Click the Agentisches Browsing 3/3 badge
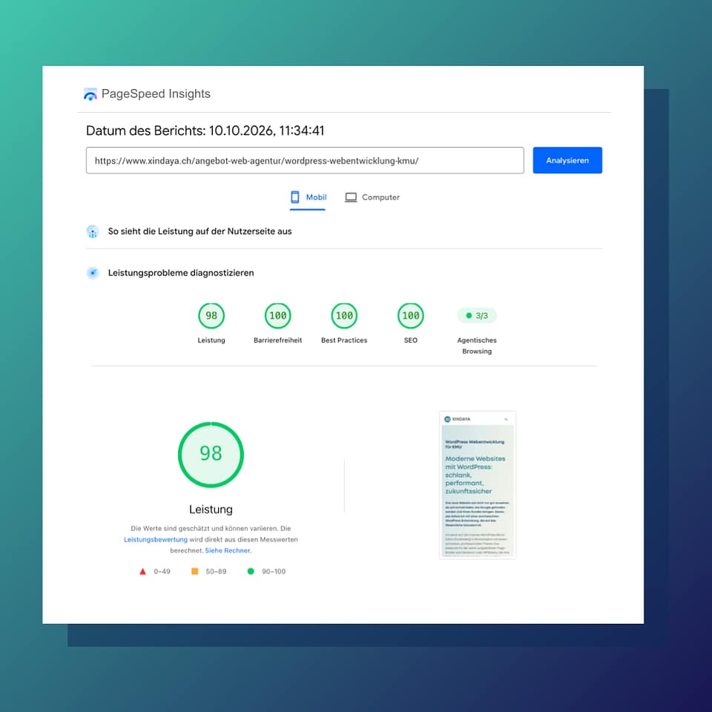 [x=477, y=316]
